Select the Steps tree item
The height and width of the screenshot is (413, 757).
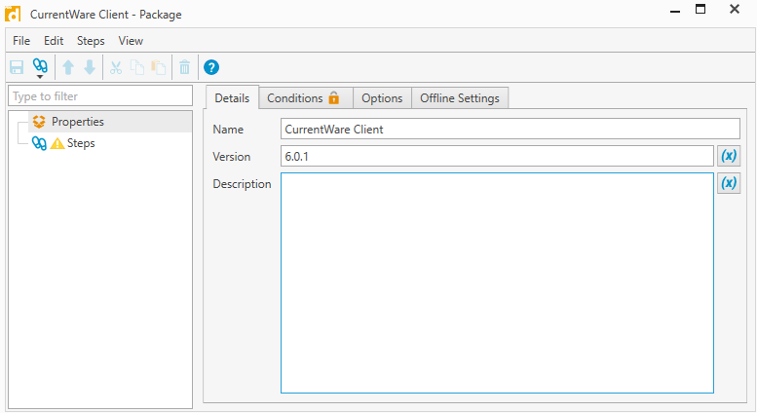[81, 143]
